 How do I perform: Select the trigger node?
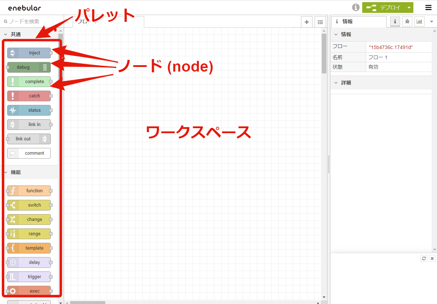coord(29,277)
